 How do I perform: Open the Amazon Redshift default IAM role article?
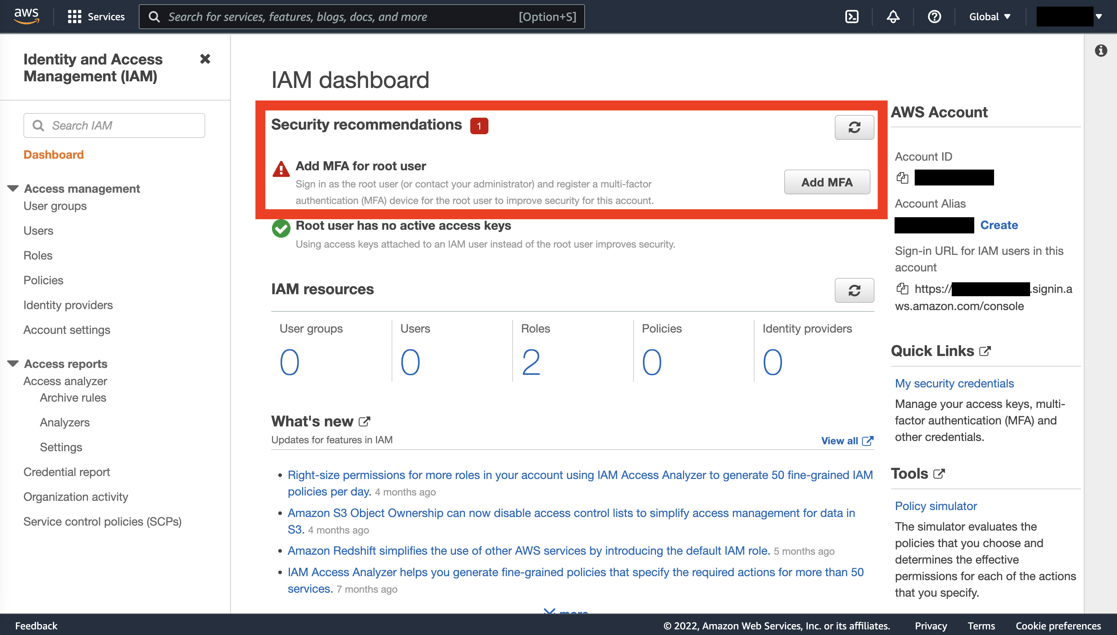[528, 551]
